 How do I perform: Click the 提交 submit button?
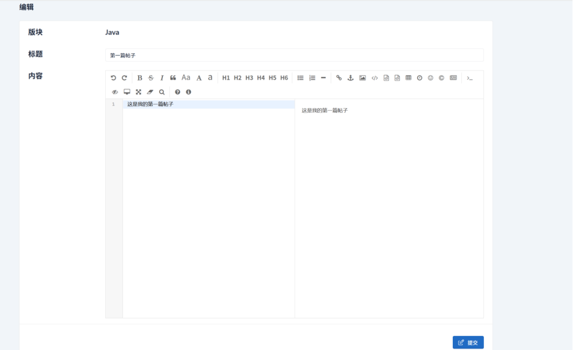468,342
